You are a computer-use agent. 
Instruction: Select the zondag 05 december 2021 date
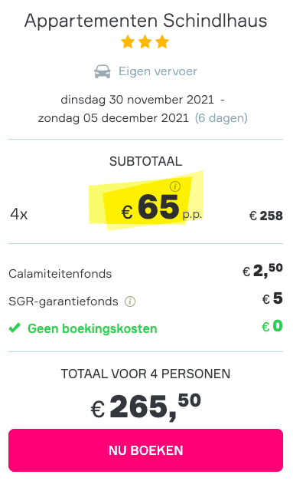[x=113, y=118]
